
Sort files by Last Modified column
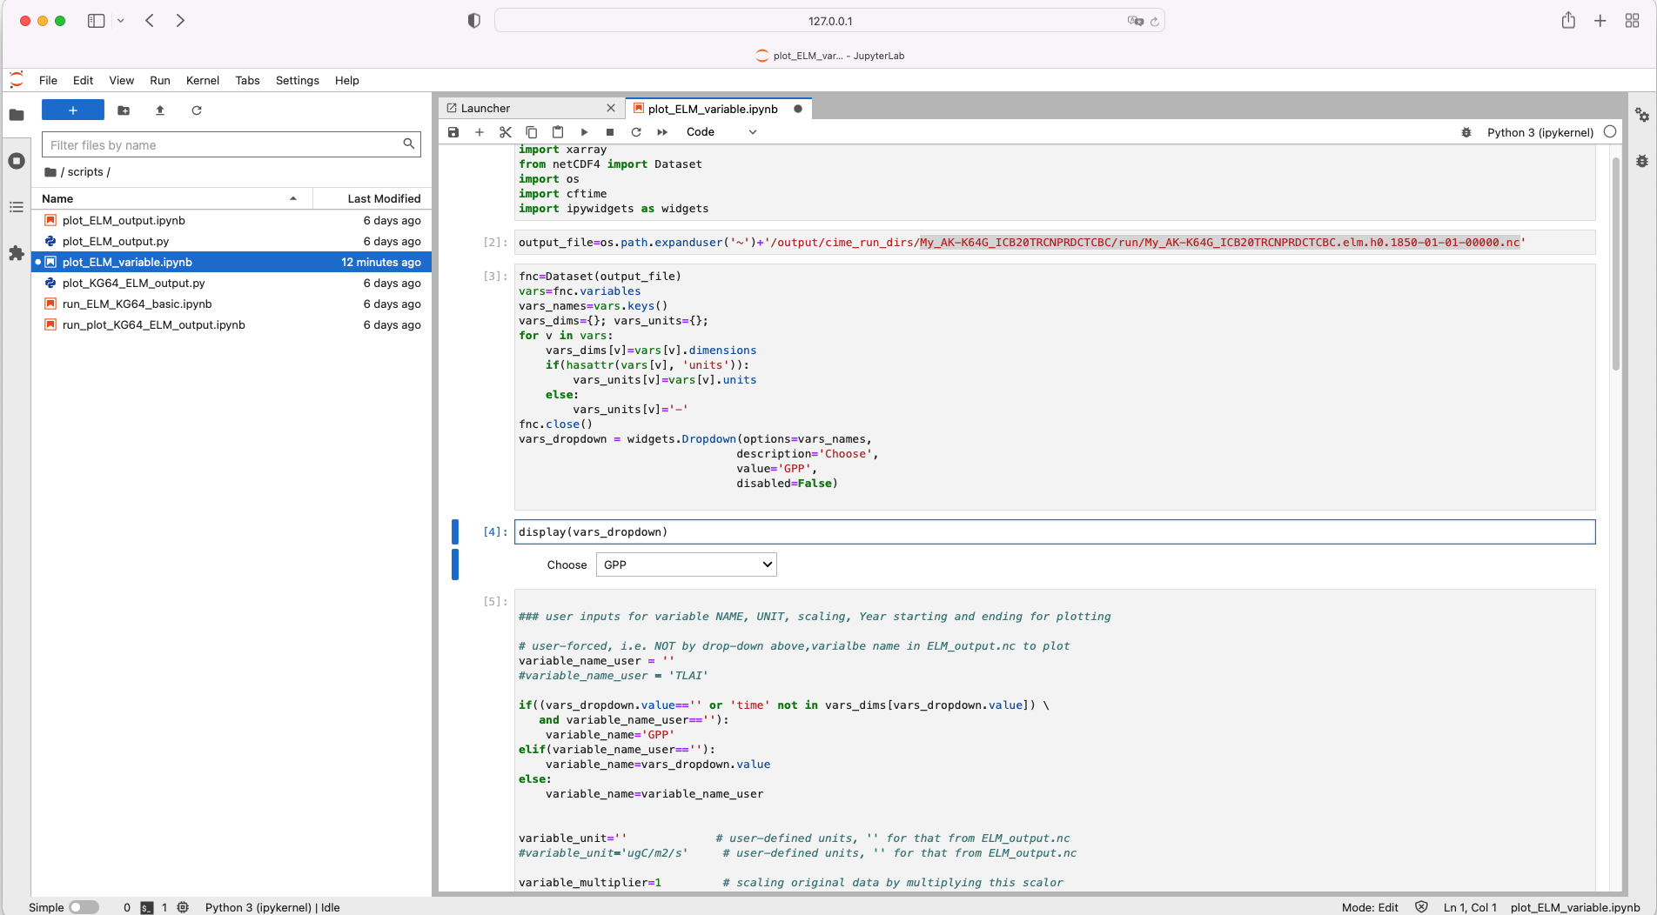coord(373,198)
